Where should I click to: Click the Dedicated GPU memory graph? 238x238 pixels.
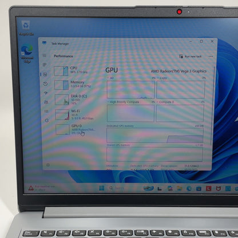155,135
